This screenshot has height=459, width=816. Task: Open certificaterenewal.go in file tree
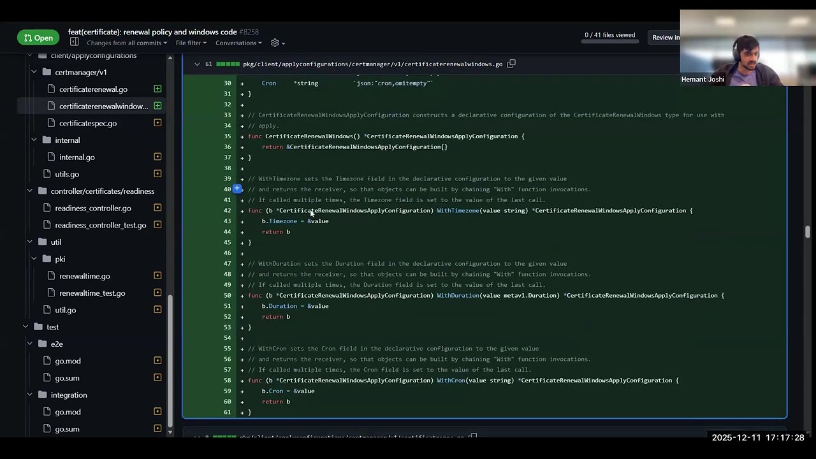tap(93, 89)
